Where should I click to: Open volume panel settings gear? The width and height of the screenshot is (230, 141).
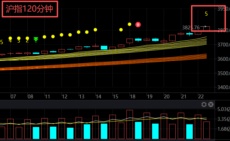point(204,105)
